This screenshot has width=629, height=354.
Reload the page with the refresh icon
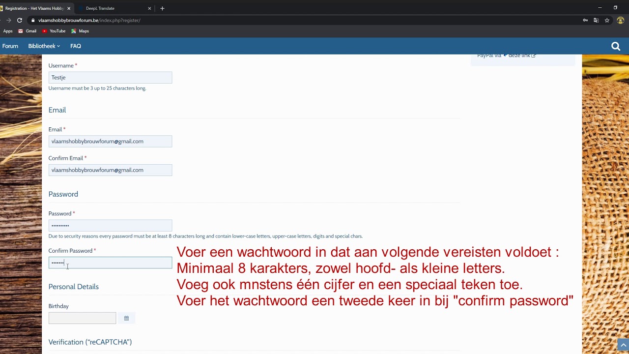[20, 20]
